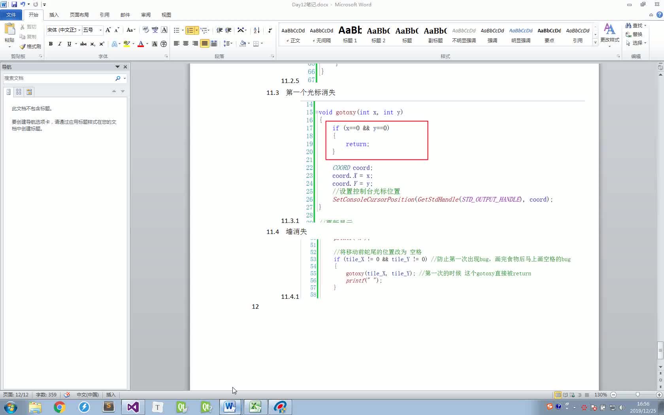Click the paragraph Shading paint bucket
Screen dimensions: 664x415
[x=243, y=43]
